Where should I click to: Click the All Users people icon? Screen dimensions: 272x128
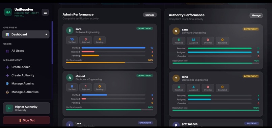pos(7,51)
